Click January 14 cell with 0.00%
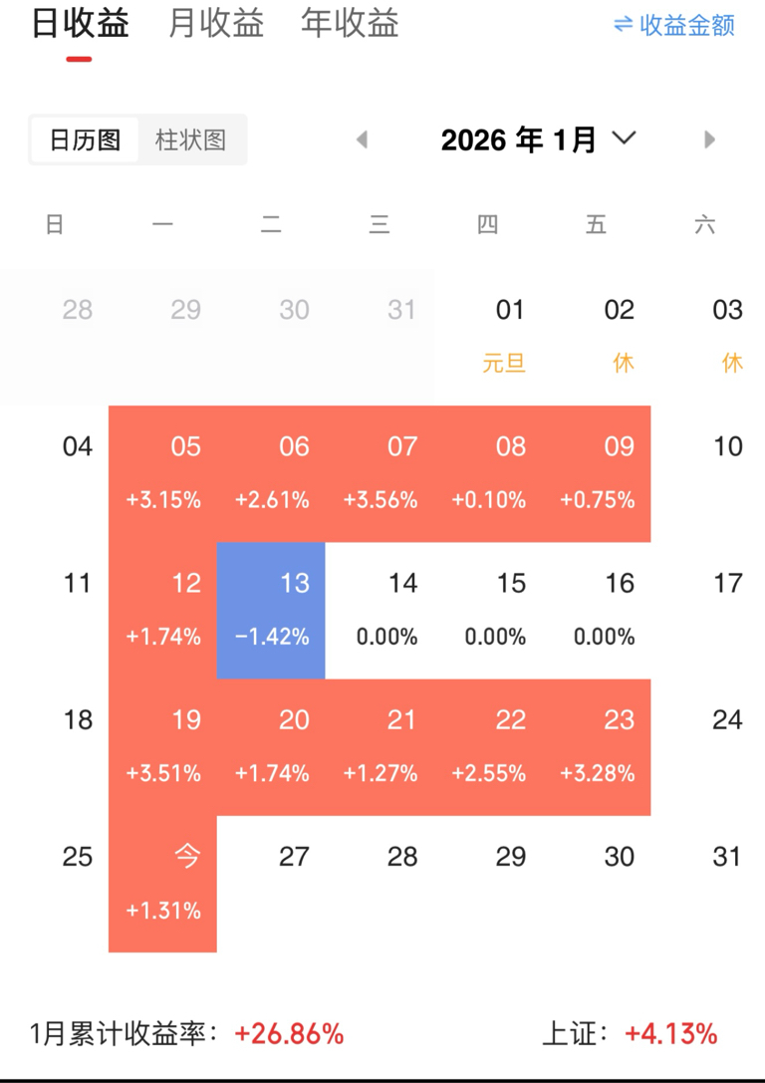The image size is (765, 1083). click(381, 610)
